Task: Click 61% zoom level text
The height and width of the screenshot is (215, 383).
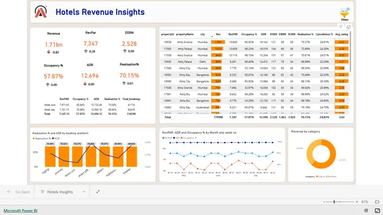Action: [365, 202]
